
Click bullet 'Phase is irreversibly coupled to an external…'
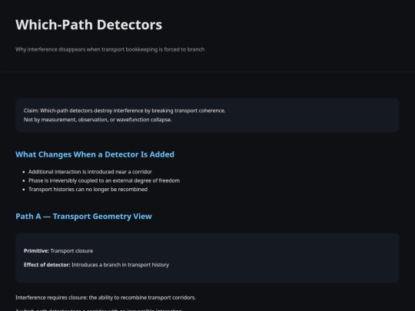pyautogui.click(x=104, y=180)
